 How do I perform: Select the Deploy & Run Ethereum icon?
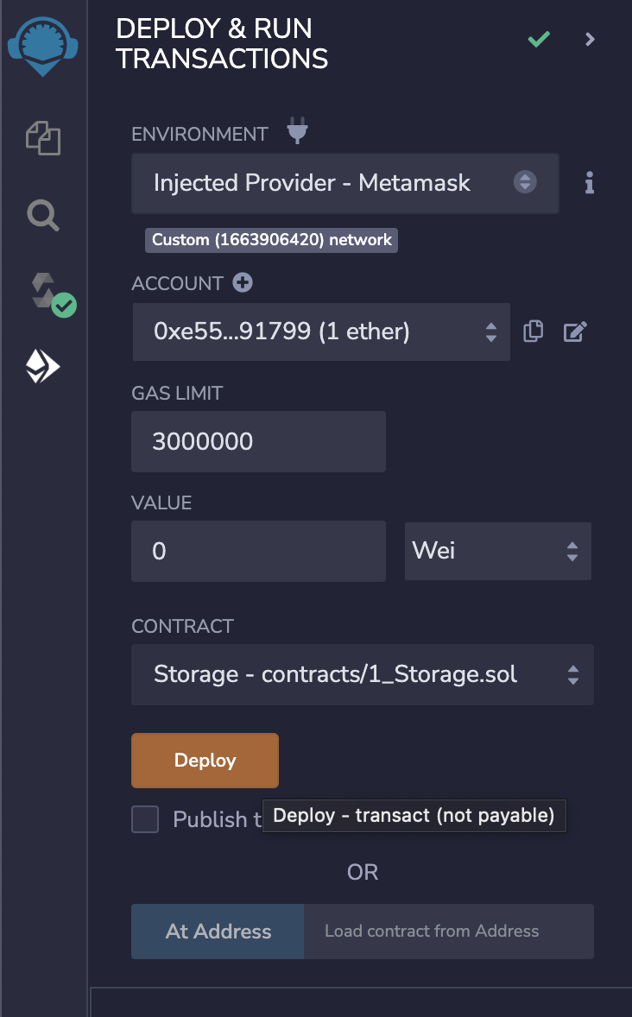[x=42, y=368]
